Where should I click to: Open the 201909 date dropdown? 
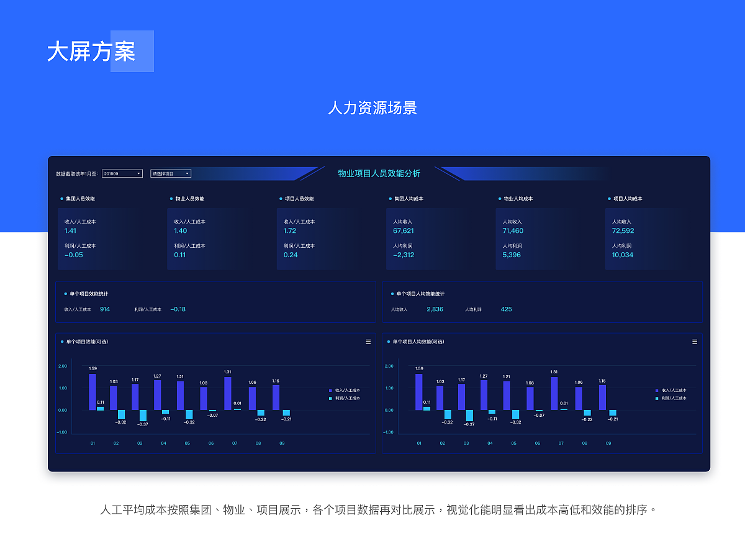click(x=122, y=174)
